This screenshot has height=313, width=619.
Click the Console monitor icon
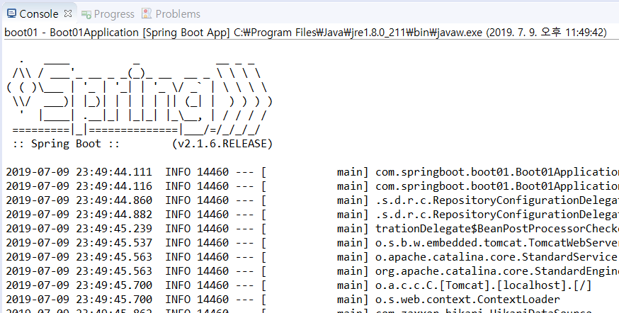11,14
